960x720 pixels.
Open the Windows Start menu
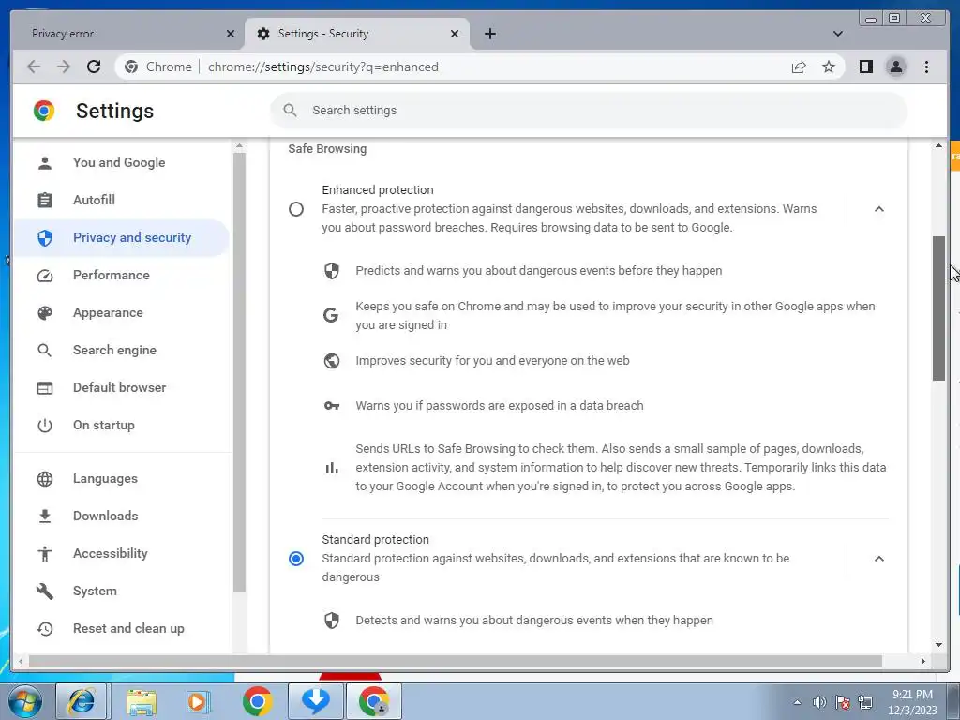click(x=25, y=701)
